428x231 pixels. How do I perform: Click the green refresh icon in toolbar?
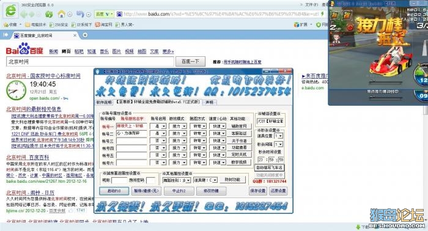(x=49, y=14)
